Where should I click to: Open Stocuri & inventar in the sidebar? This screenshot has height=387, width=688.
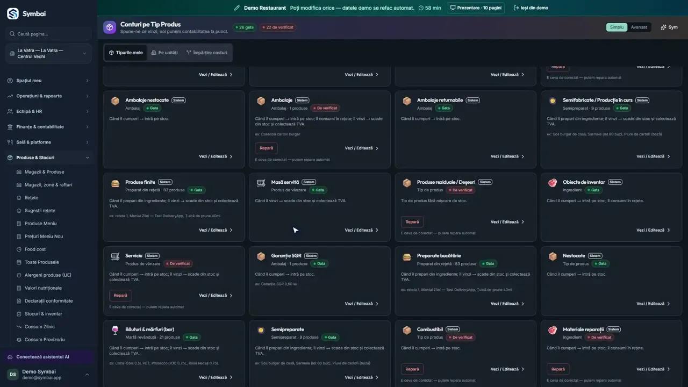click(x=43, y=314)
